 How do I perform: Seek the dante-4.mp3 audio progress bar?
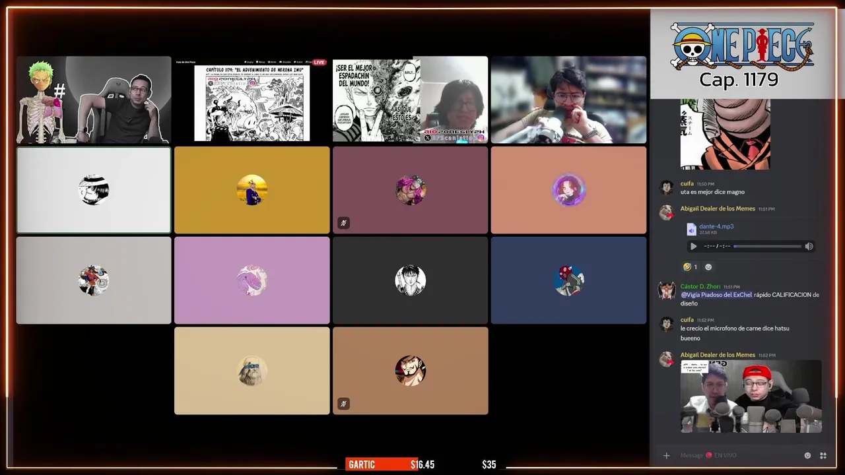pyautogui.click(x=768, y=246)
